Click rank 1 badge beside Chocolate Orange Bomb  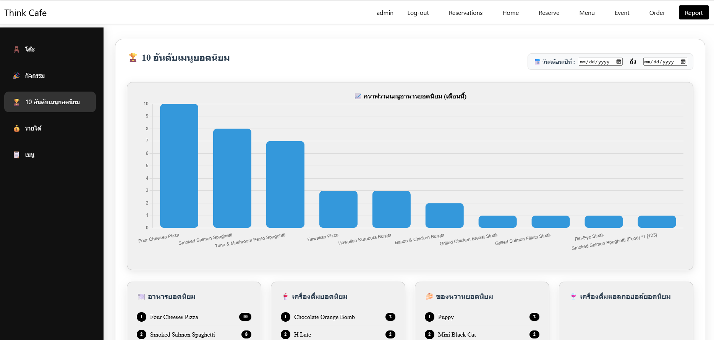[285, 317]
